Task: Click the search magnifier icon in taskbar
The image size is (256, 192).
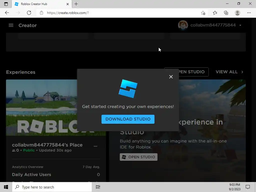Action: (17, 187)
